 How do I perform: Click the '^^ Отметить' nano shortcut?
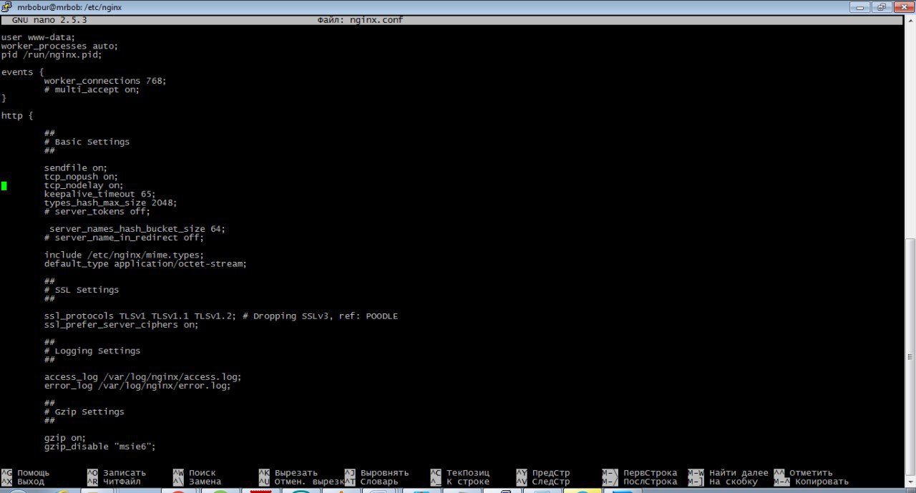804,472
